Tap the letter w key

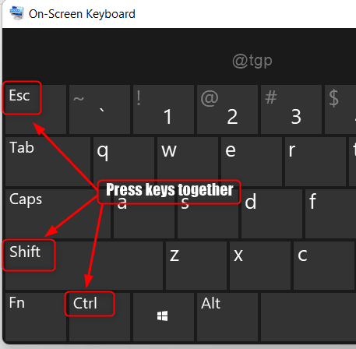(188, 161)
